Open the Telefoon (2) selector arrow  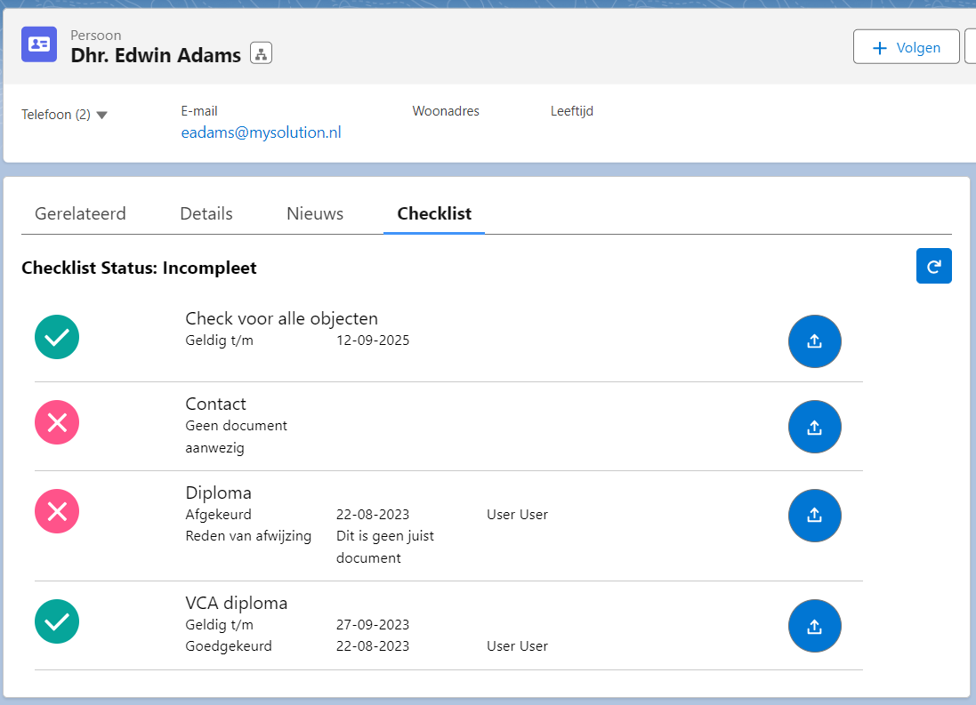click(101, 114)
